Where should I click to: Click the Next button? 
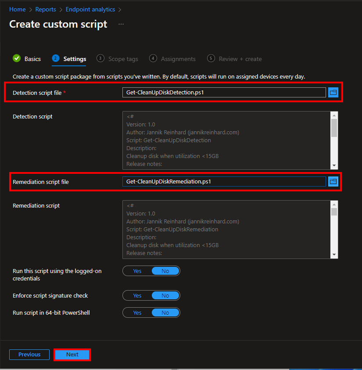[x=72, y=355]
